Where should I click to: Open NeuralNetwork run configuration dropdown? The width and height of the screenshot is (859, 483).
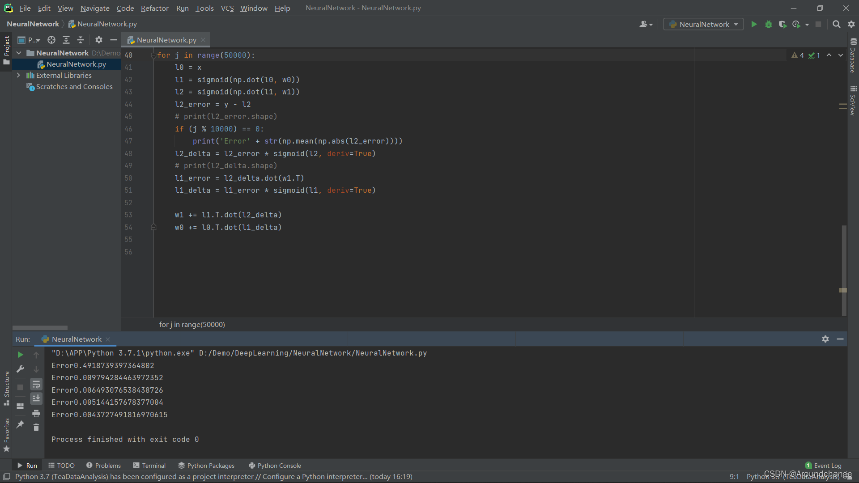(x=703, y=25)
